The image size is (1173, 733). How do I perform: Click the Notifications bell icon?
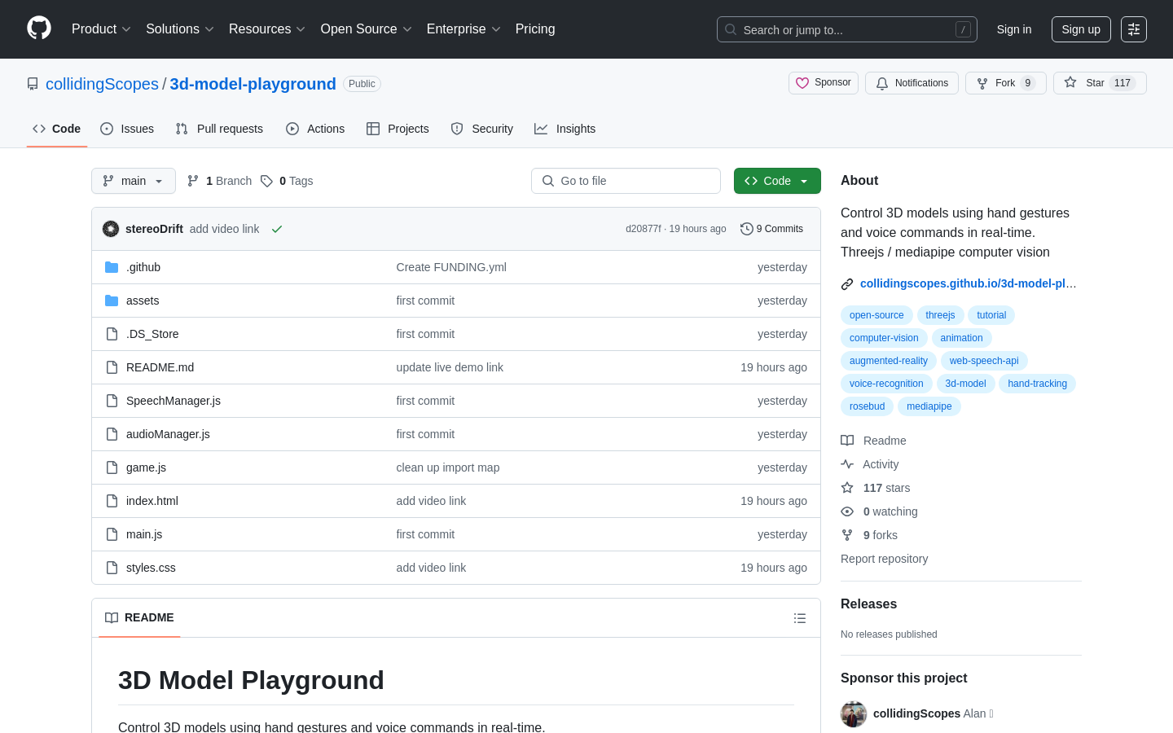click(x=882, y=83)
